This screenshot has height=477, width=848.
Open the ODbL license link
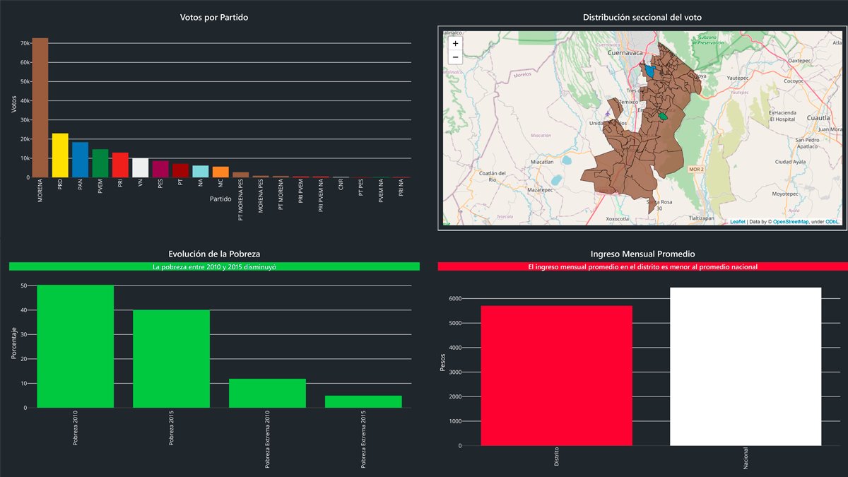point(832,222)
